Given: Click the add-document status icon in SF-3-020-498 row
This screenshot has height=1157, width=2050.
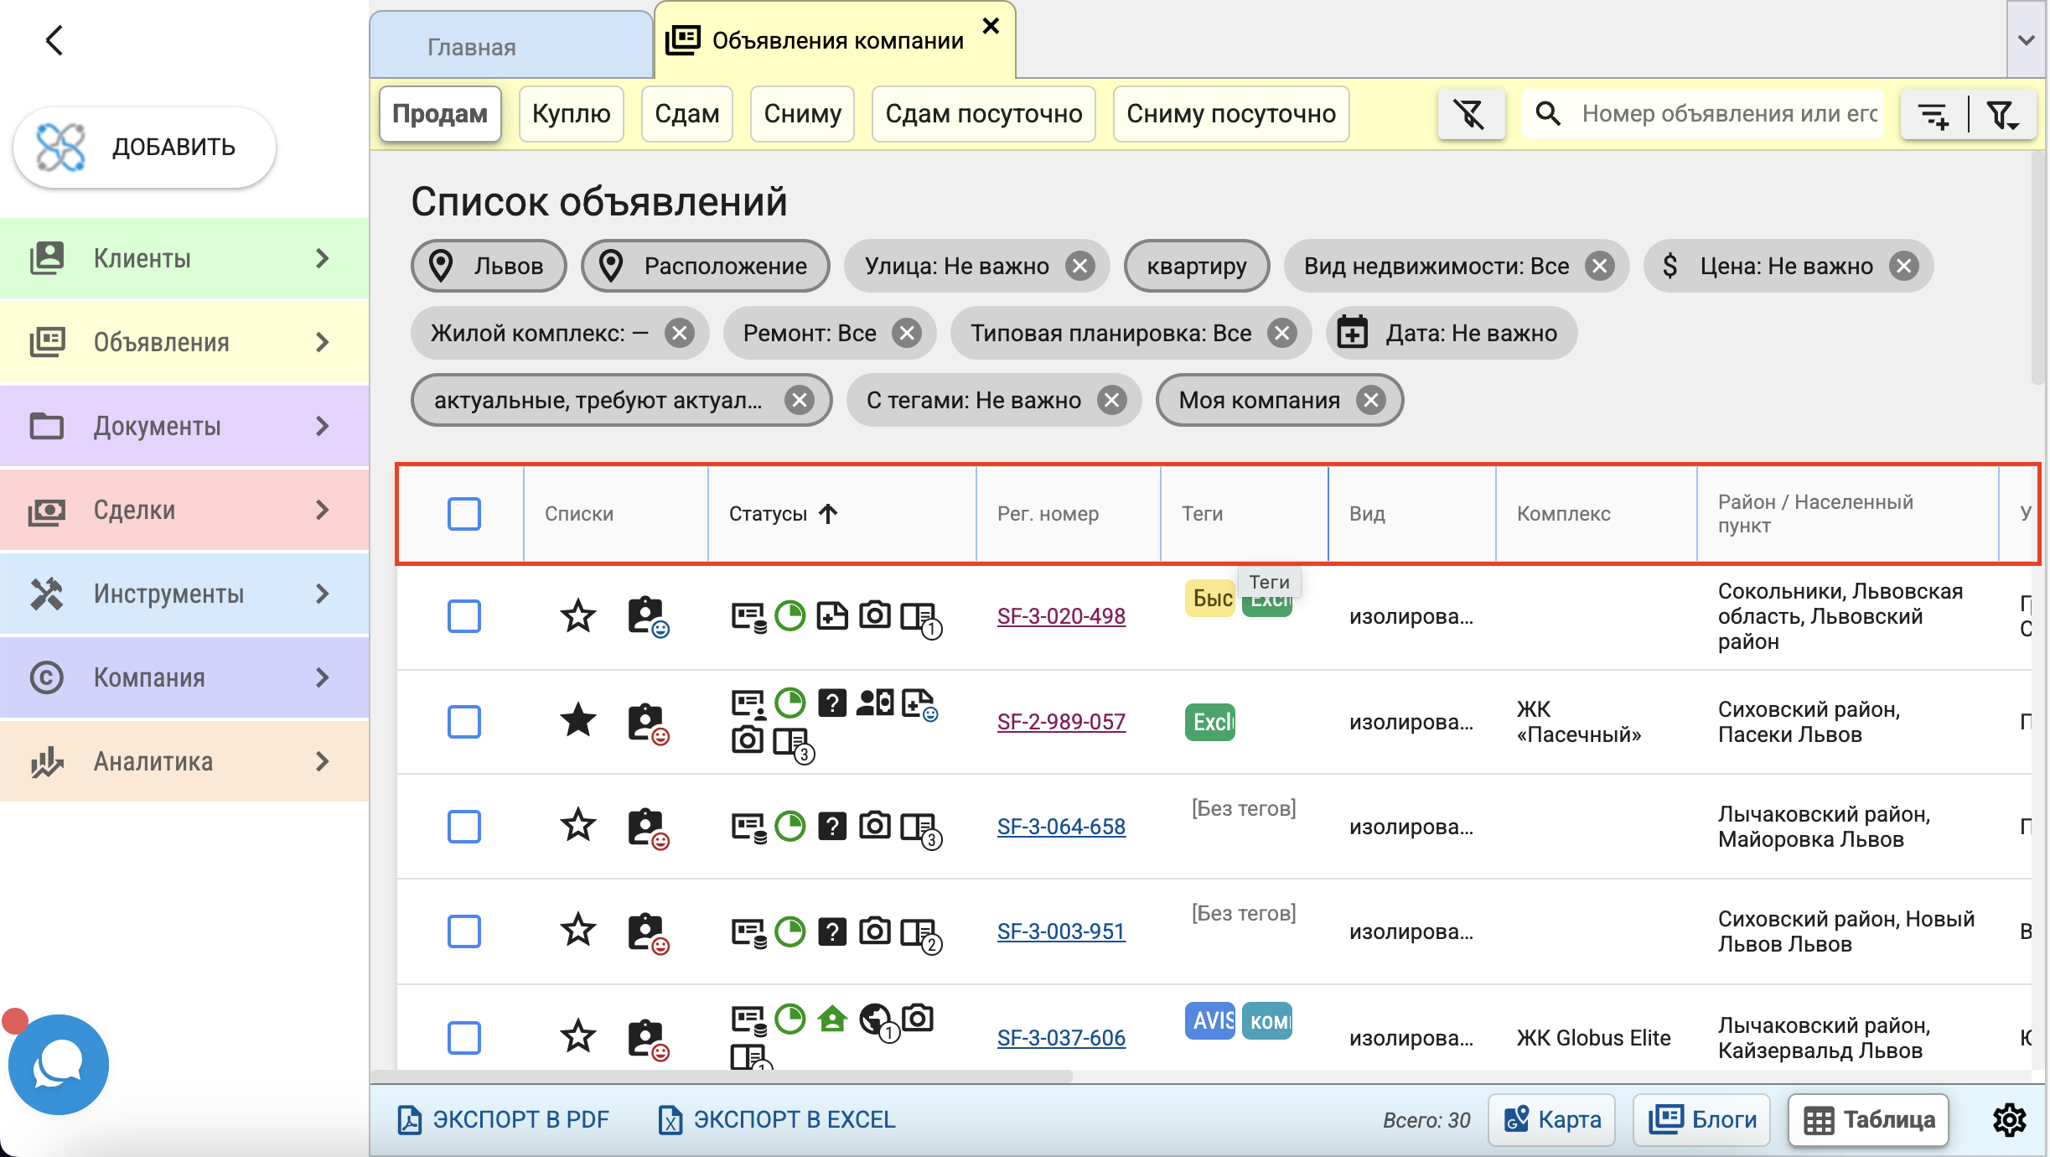Looking at the screenshot, I should coord(831,616).
